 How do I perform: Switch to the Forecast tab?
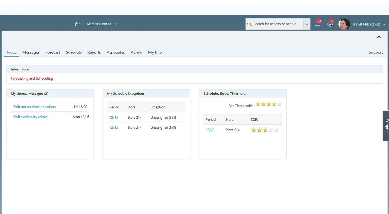(x=53, y=53)
